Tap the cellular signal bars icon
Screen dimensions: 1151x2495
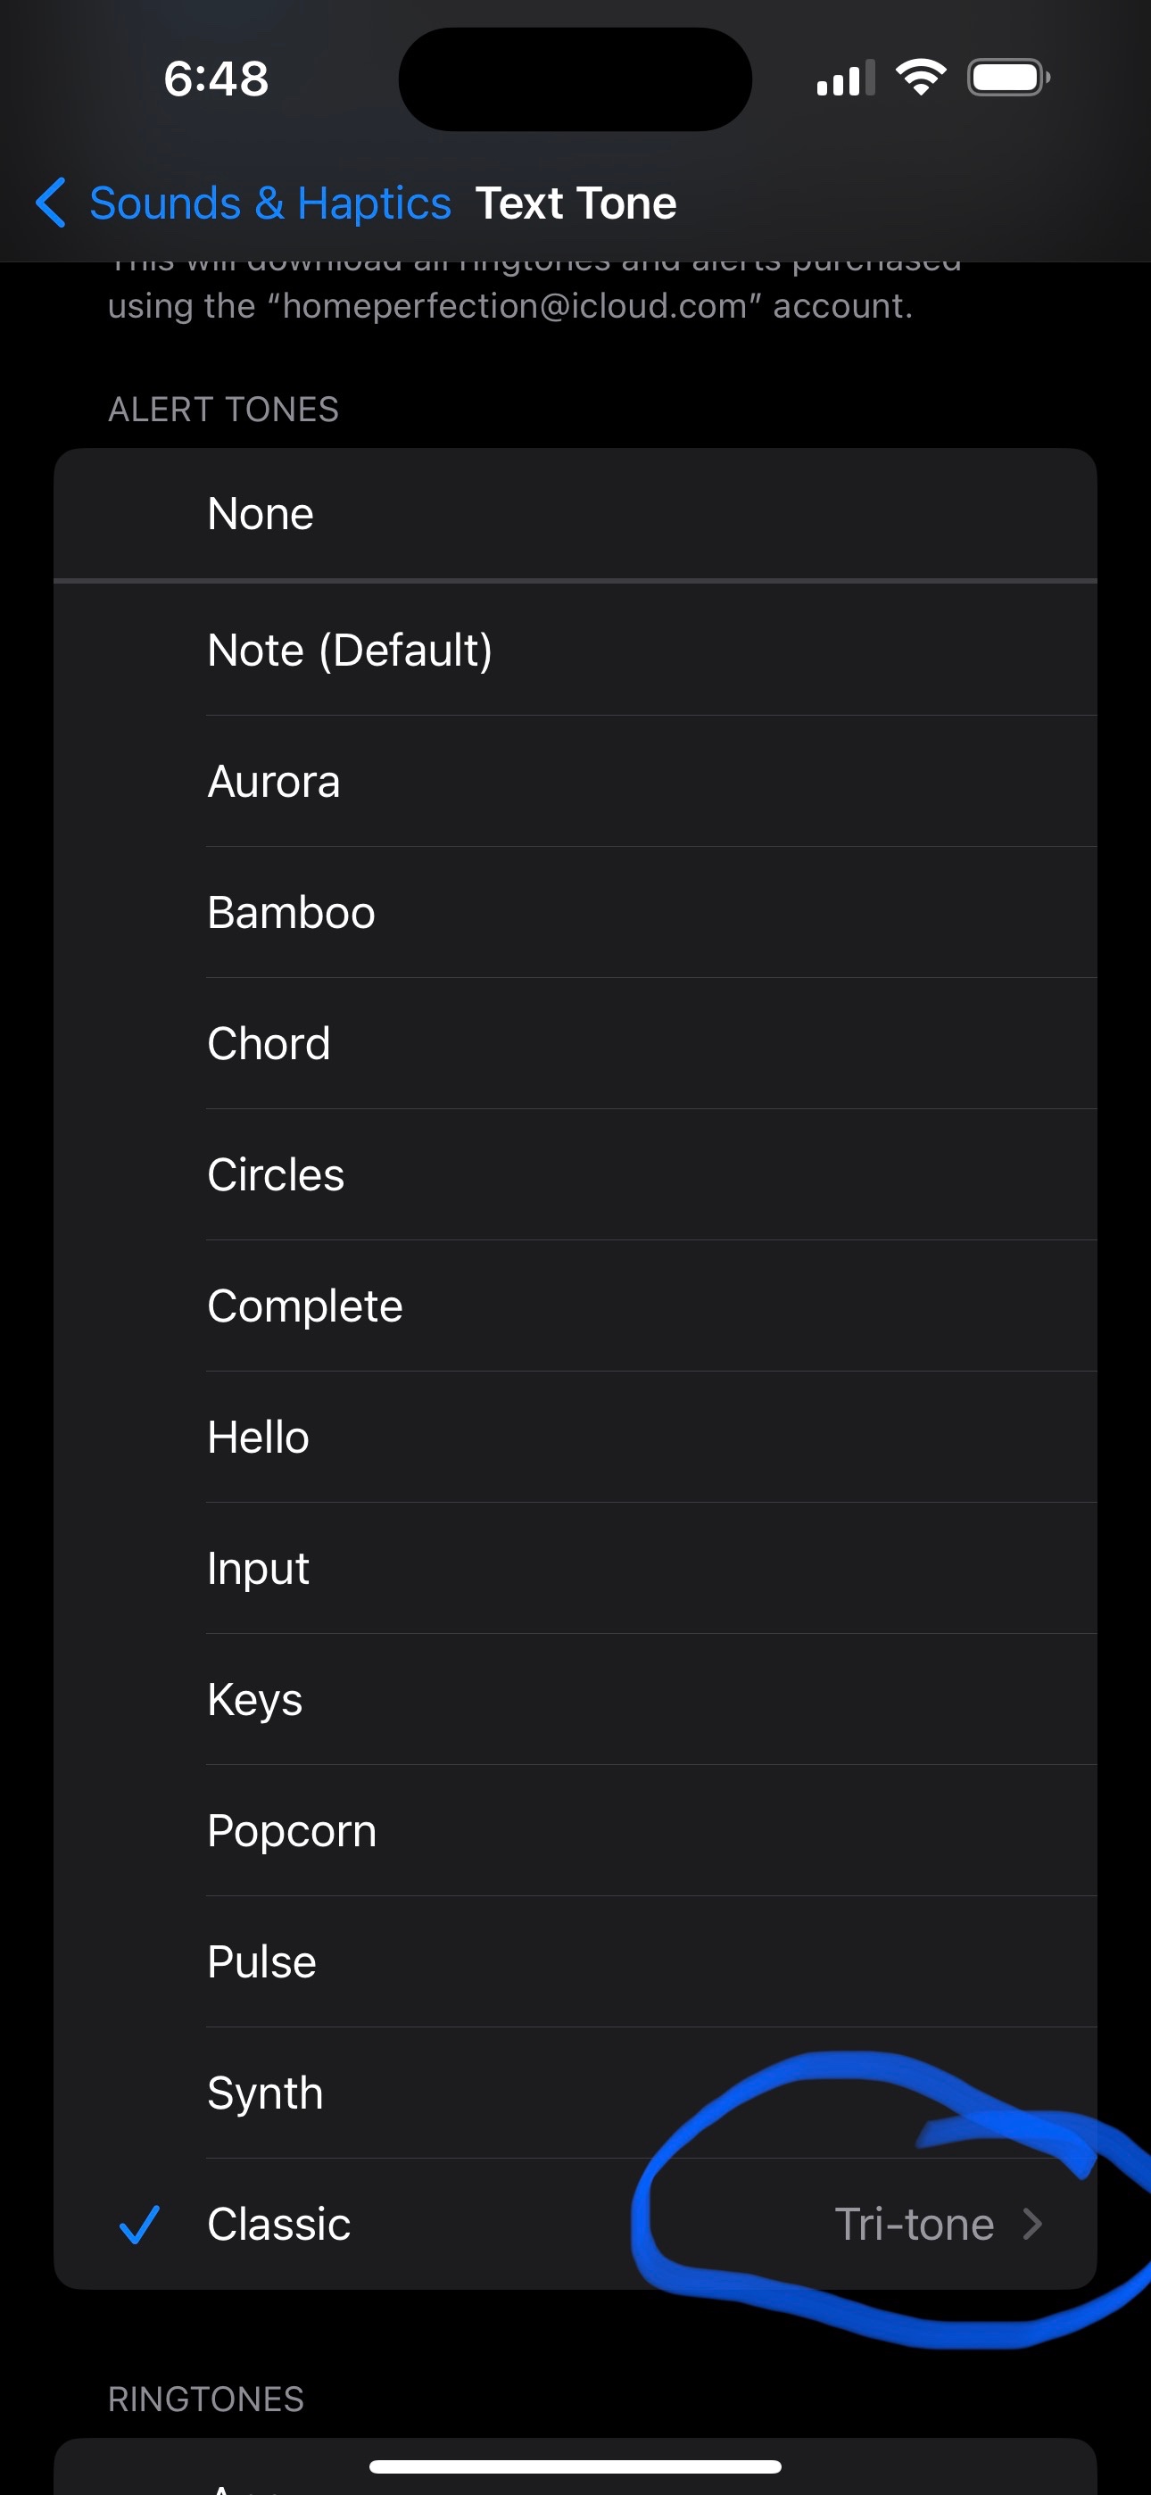click(x=846, y=78)
